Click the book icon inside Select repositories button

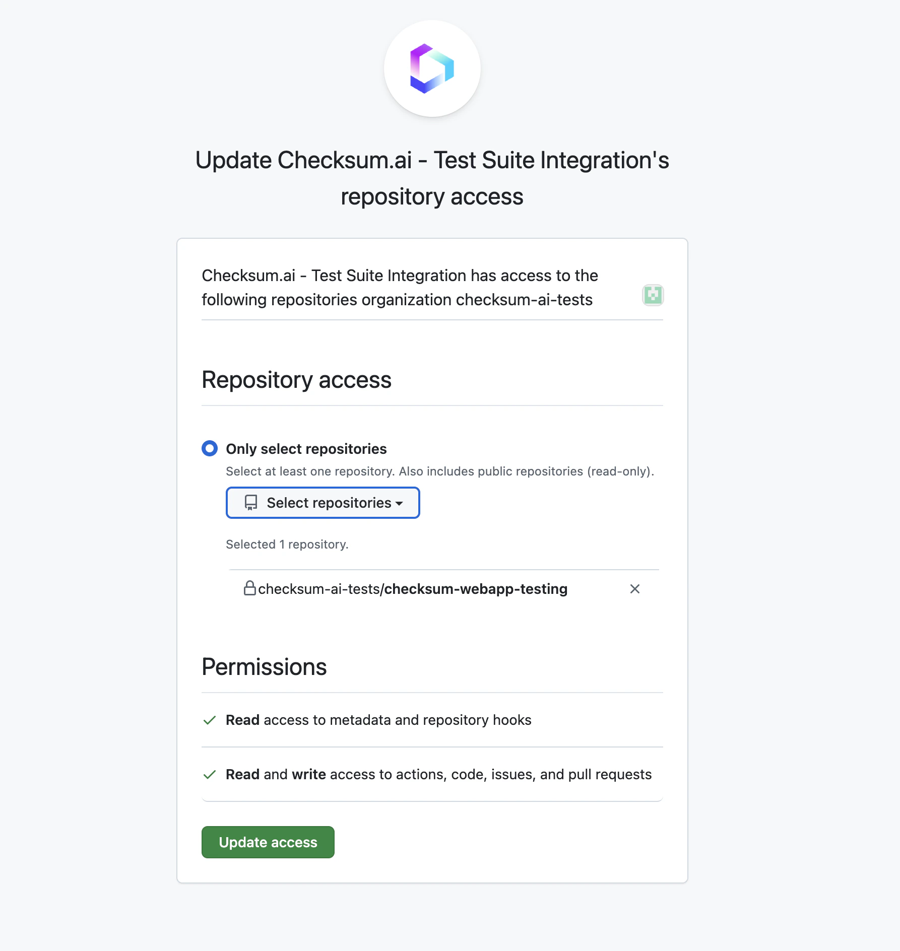coord(250,502)
